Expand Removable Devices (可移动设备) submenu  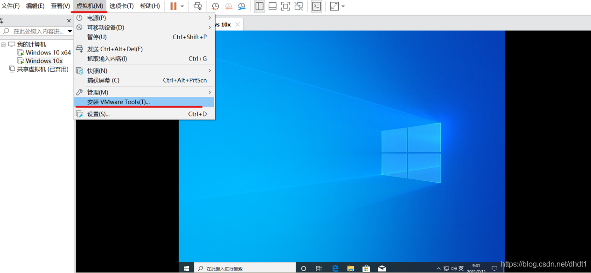coord(145,27)
